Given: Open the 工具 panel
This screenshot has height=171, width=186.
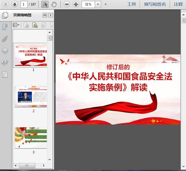Looking at the screenshot, I should tap(131, 4).
